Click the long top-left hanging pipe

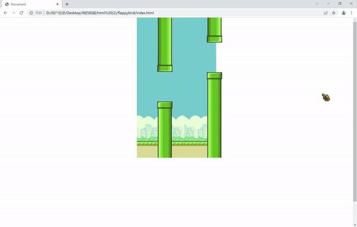pos(165,44)
